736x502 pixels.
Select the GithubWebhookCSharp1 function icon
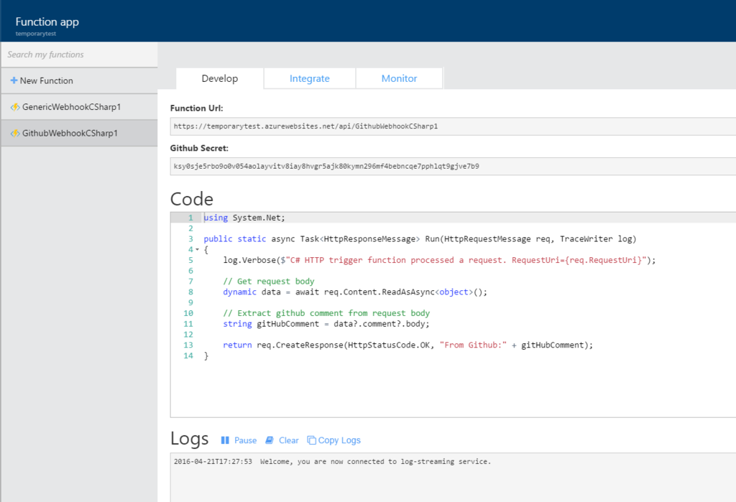pos(15,133)
